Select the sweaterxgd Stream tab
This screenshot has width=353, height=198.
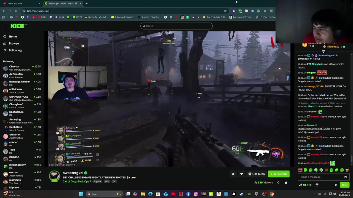pyautogui.click(x=63, y=4)
